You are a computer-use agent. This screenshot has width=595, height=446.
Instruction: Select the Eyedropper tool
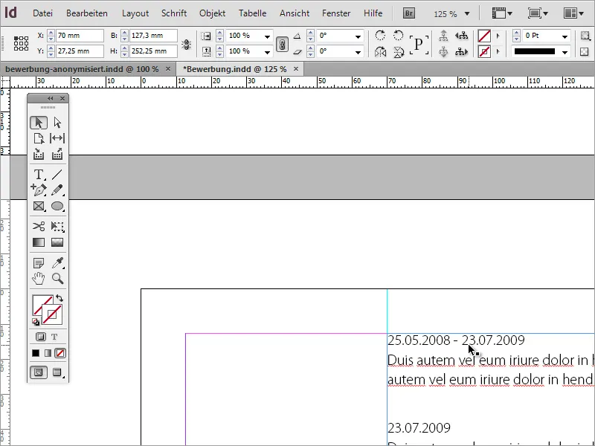pyautogui.click(x=57, y=262)
